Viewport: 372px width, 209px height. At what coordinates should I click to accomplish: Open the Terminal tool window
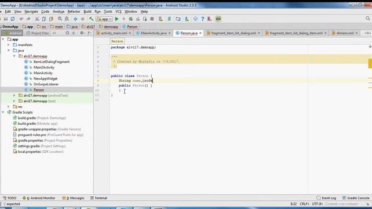coord(99,198)
